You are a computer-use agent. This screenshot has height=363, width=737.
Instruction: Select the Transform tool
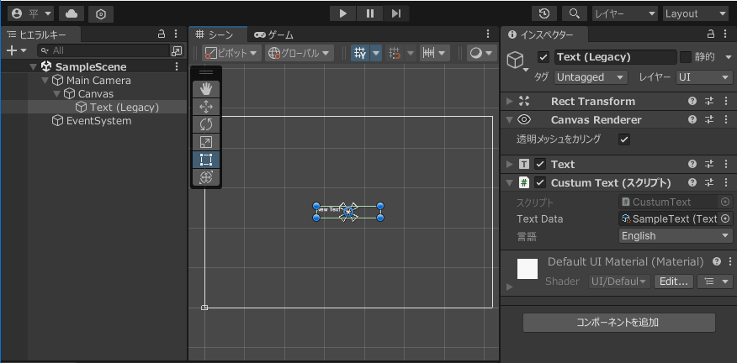pos(206,177)
